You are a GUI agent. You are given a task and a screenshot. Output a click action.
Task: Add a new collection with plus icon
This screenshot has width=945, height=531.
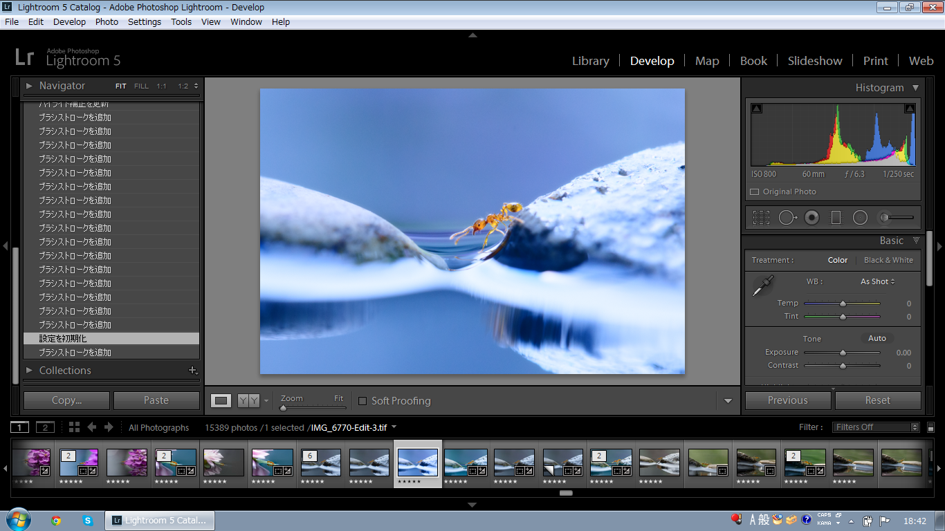point(193,370)
